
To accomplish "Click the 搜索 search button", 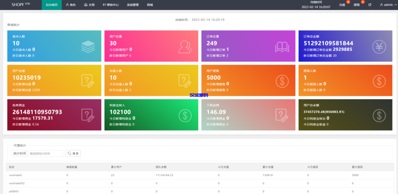I will point(73,154).
